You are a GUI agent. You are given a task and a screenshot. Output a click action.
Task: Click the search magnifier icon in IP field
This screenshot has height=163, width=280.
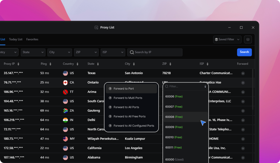(132, 52)
